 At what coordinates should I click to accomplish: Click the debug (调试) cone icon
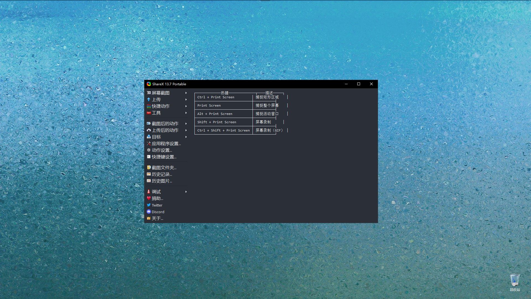pyautogui.click(x=149, y=192)
